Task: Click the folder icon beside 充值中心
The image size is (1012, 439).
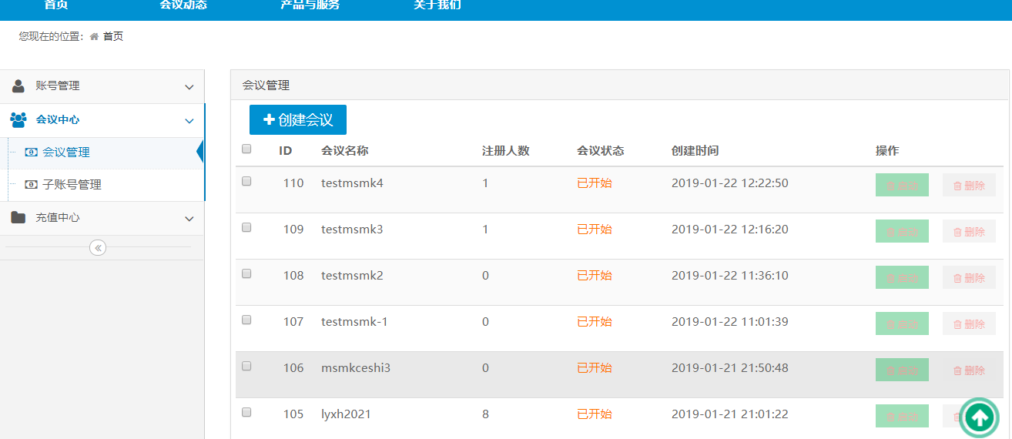Action: tap(18, 218)
